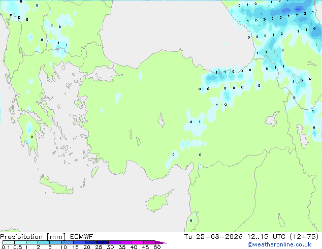Click the date text 25-08-2026
The image size is (322, 249).
219,237
